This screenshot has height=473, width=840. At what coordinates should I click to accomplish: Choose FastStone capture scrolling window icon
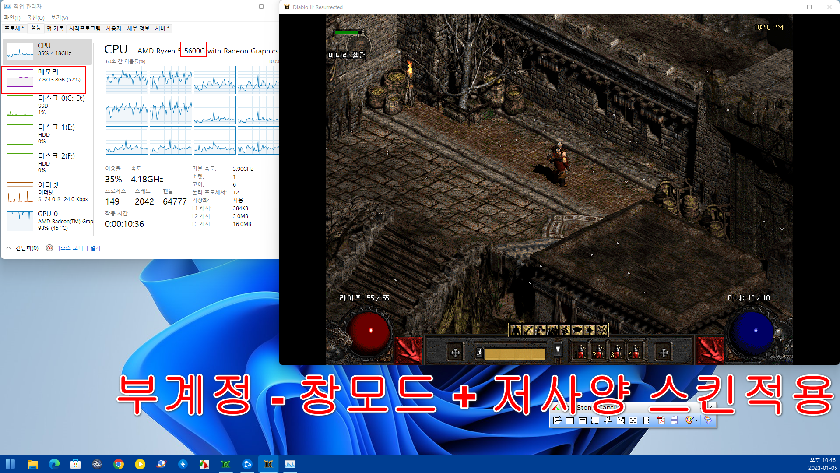point(633,420)
